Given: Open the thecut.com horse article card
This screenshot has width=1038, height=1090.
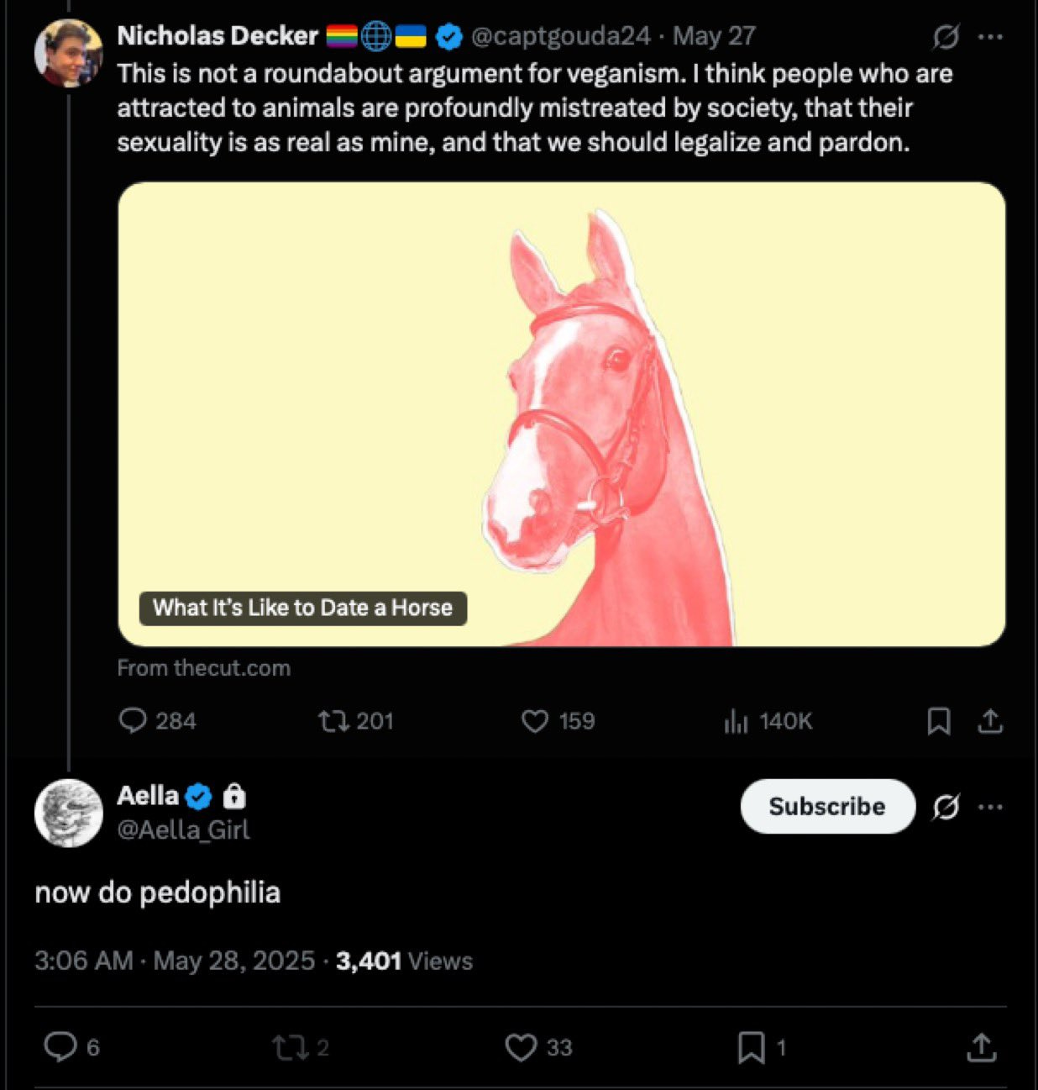Looking at the screenshot, I should tap(561, 414).
